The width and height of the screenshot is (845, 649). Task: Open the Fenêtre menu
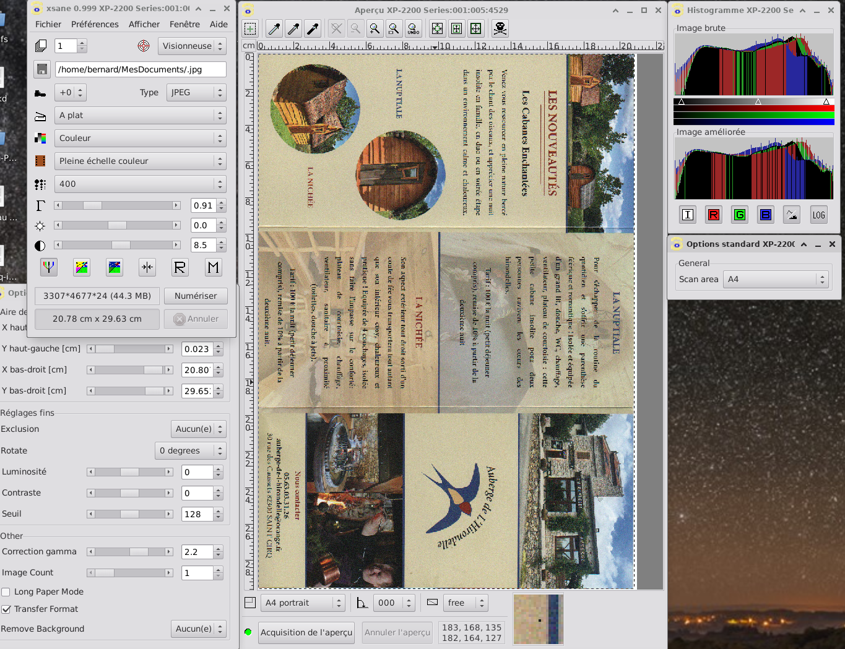(x=184, y=24)
